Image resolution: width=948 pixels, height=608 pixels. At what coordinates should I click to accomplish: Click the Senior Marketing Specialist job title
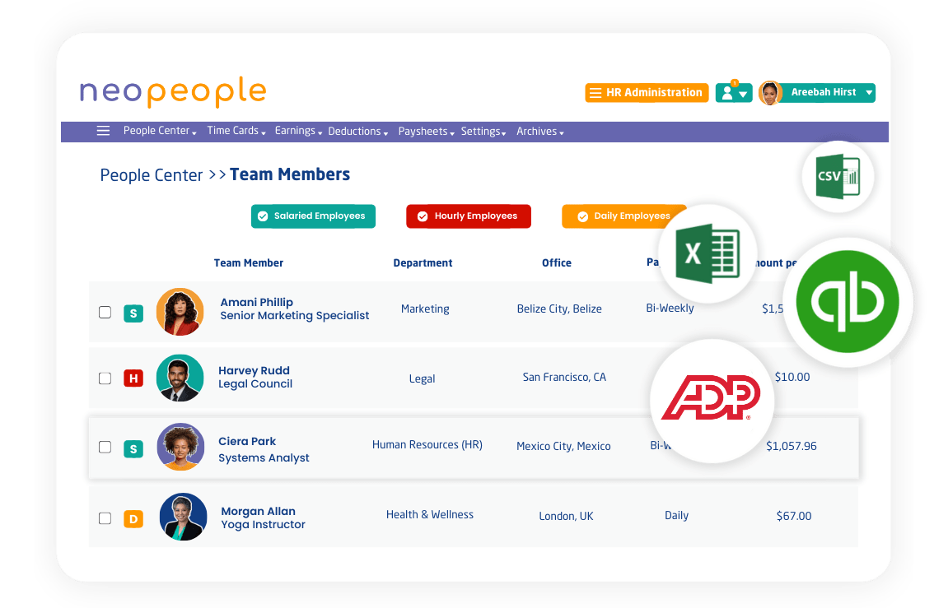pyautogui.click(x=294, y=316)
